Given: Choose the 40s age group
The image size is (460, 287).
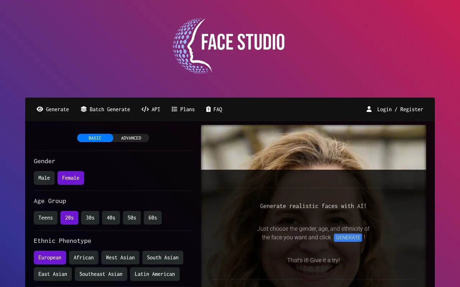Looking at the screenshot, I should [x=111, y=218].
